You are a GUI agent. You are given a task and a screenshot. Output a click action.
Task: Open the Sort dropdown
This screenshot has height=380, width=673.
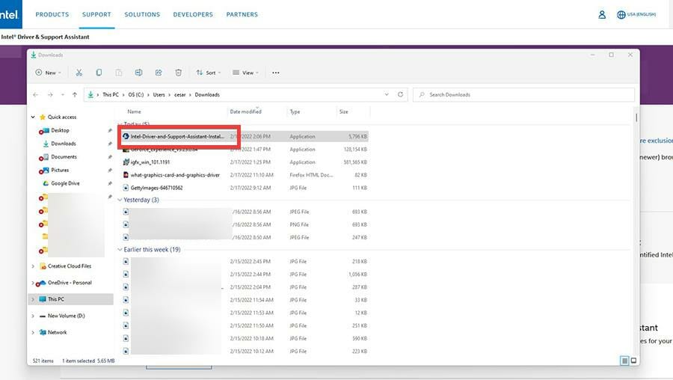pos(208,73)
